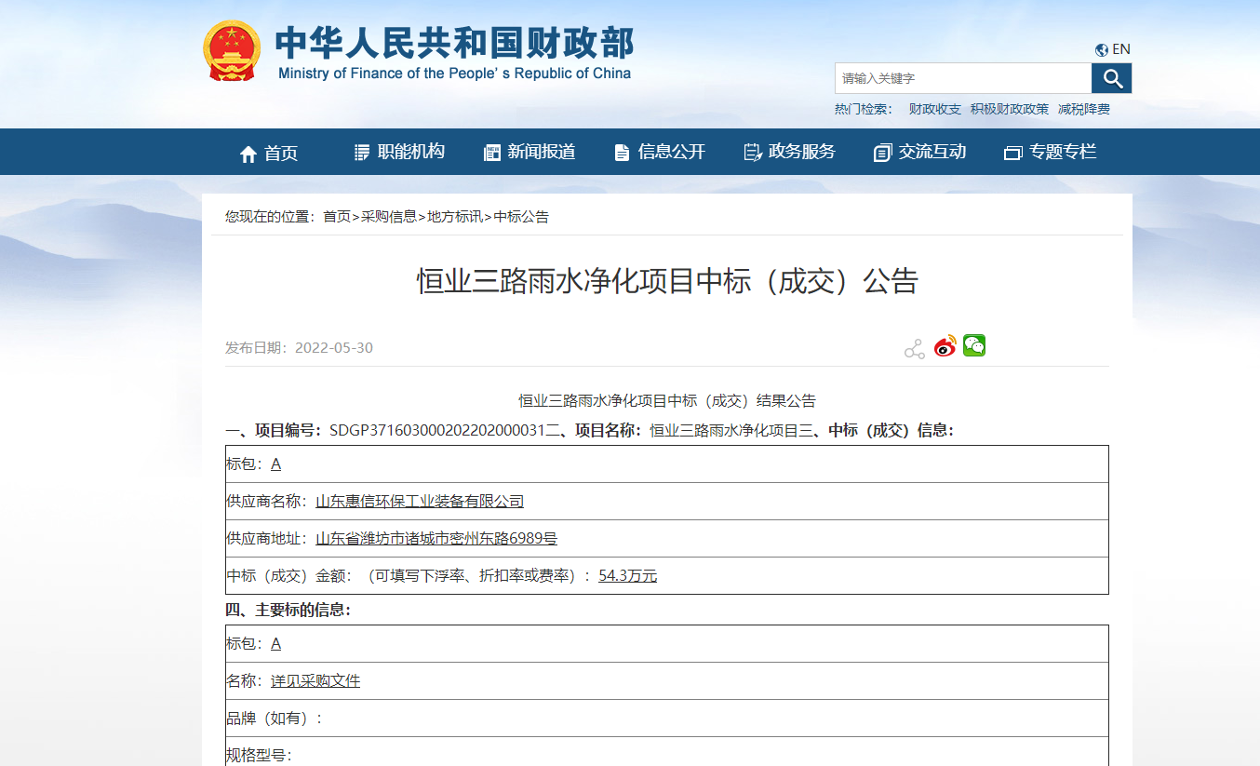Open 中标公告 in the breadcrumb
The image size is (1260, 766).
point(521,217)
